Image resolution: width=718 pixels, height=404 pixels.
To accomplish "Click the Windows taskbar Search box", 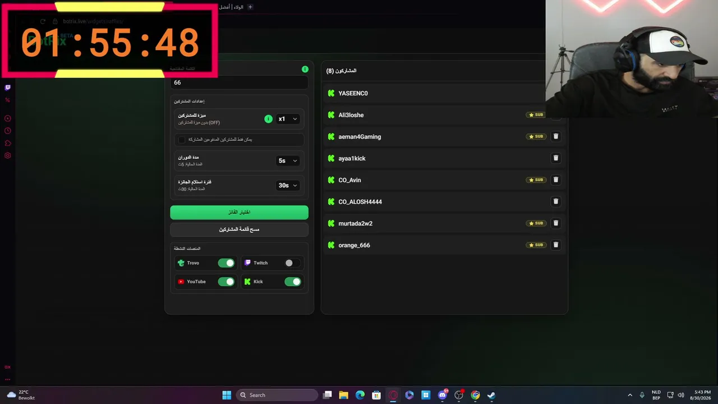I will 277,395.
